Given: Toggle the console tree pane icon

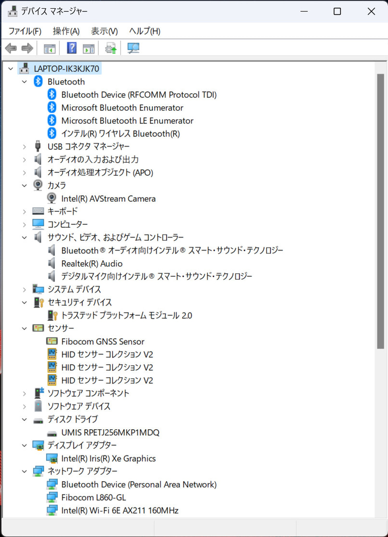Looking at the screenshot, I should (x=49, y=48).
